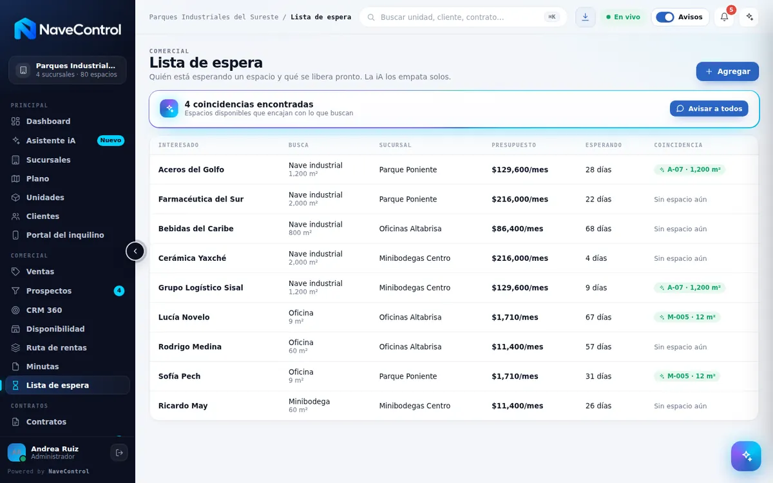Click the Clientes people icon
773x483 pixels.
tap(16, 216)
